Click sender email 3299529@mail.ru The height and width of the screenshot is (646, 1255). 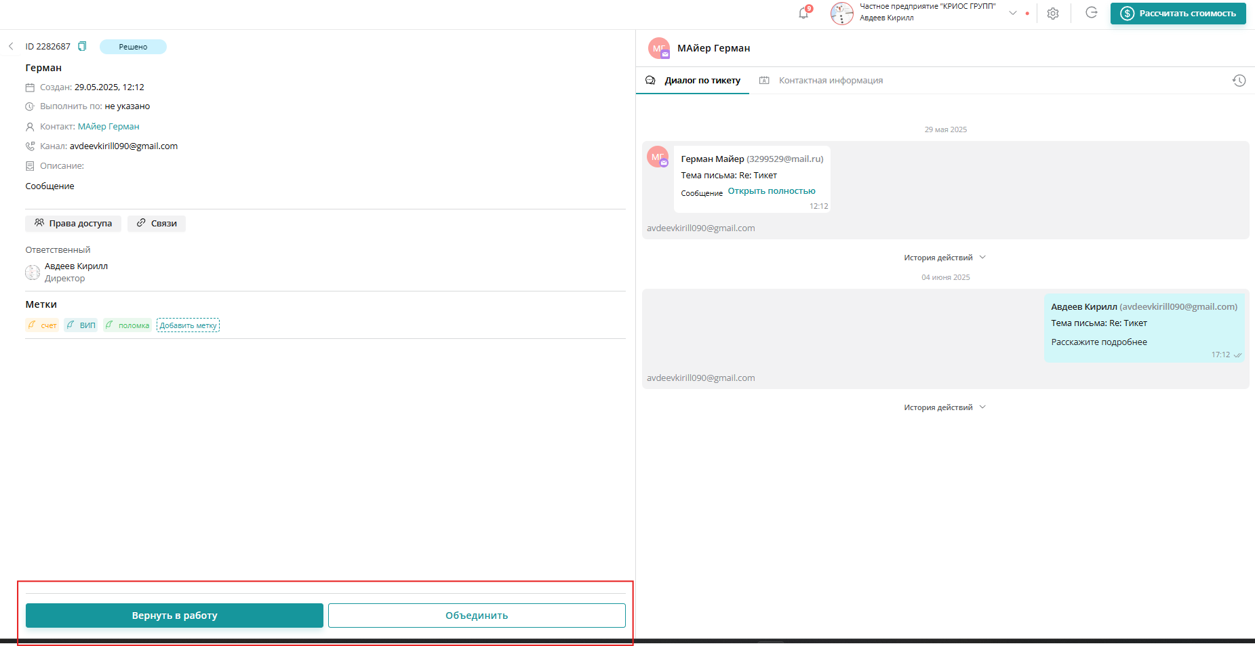click(785, 159)
